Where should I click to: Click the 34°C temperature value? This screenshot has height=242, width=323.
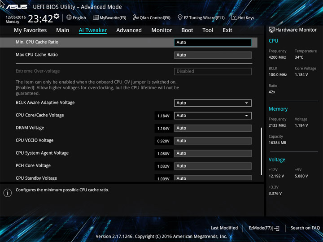pos(299,57)
